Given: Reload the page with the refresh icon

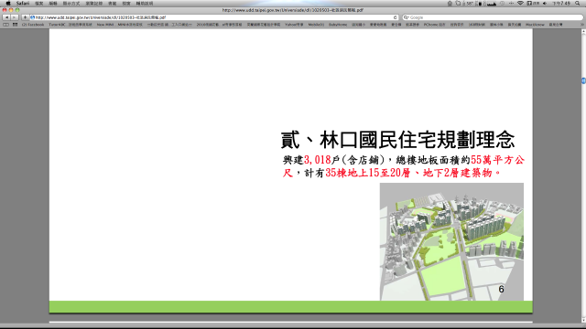Looking at the screenshot, I should (x=395, y=17).
